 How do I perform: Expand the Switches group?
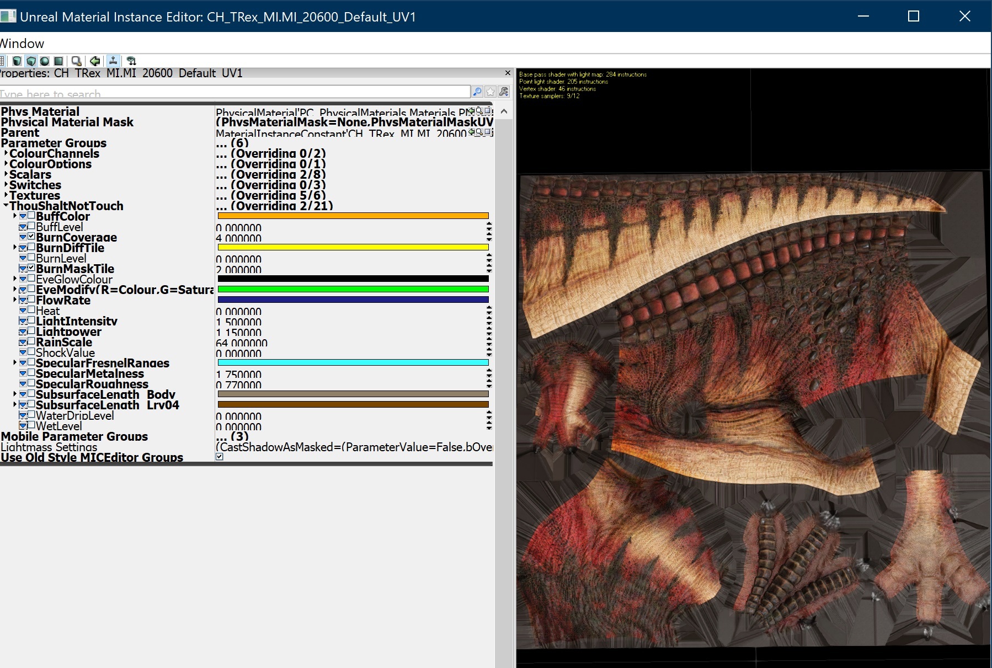[6, 184]
